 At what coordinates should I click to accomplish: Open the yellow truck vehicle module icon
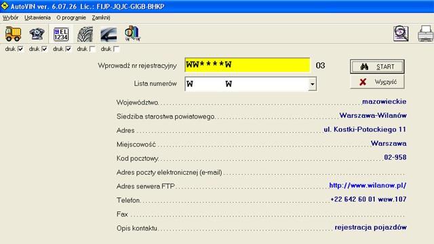click(13, 34)
